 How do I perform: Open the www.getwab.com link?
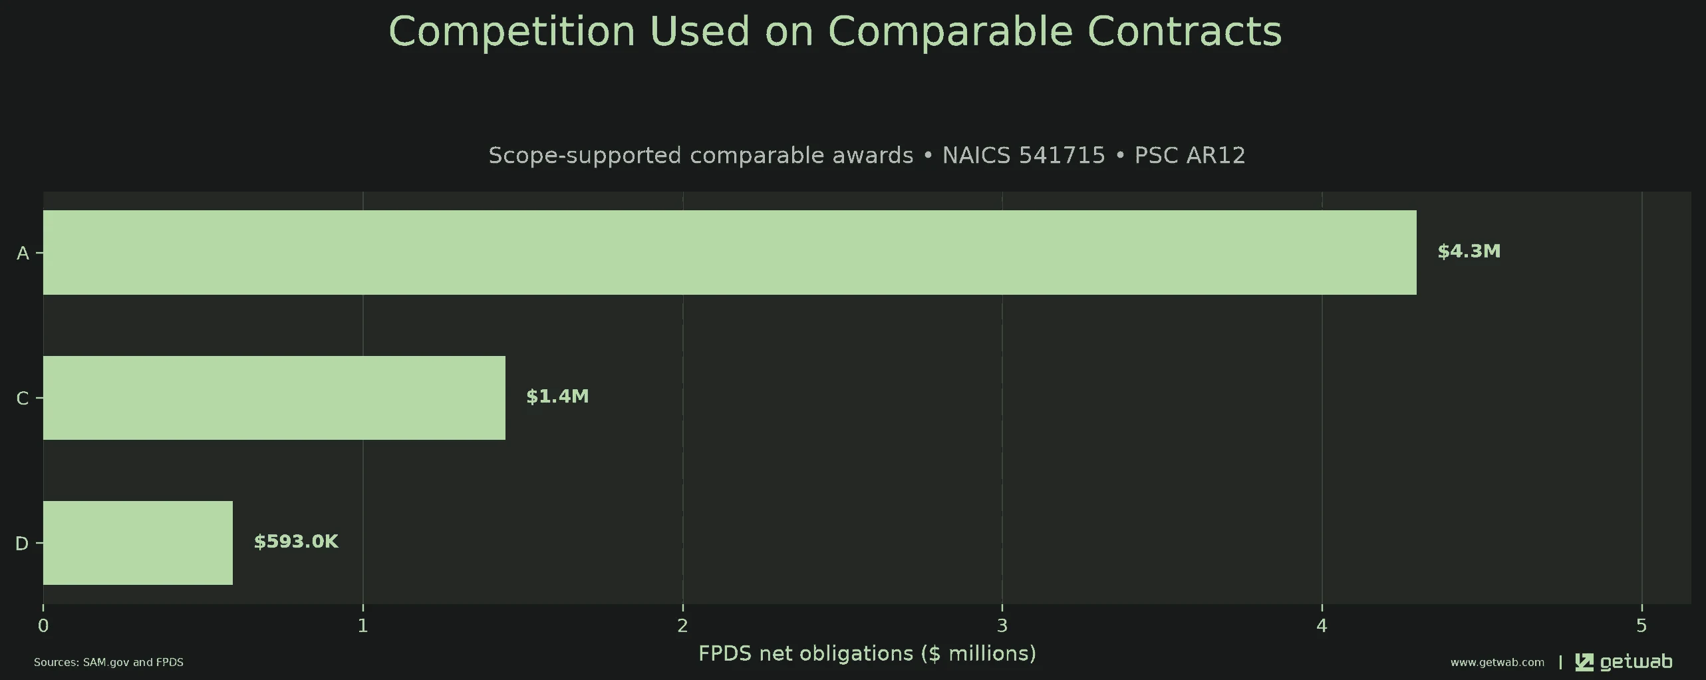(x=1497, y=663)
